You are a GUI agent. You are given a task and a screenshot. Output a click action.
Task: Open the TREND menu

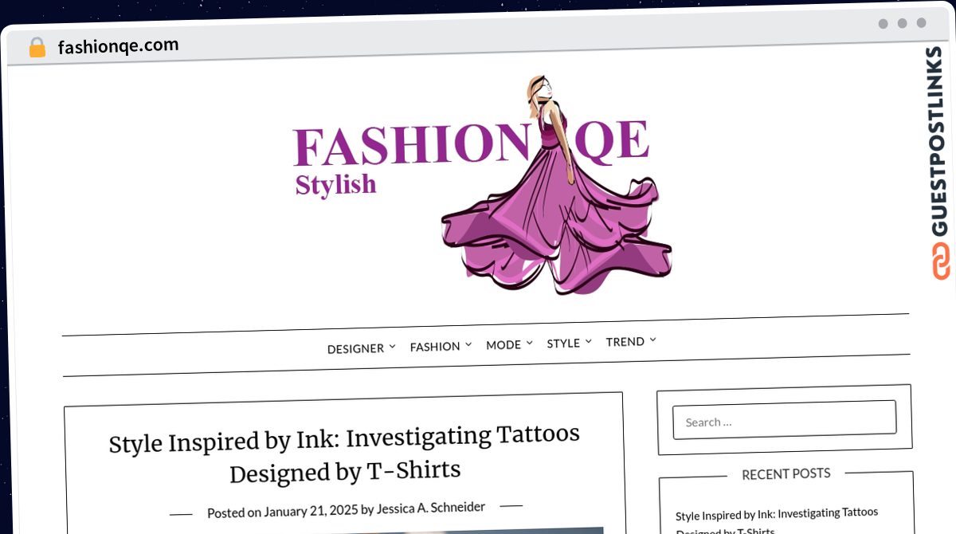point(625,342)
